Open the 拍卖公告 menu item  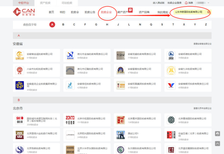[x=90, y=12]
